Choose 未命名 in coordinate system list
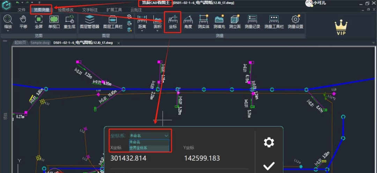This screenshot has height=173, width=377. pyautogui.click(x=149, y=142)
